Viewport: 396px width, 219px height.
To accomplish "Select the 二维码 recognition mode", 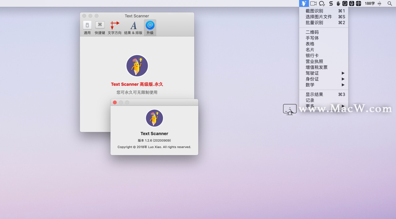I will click(x=312, y=32).
